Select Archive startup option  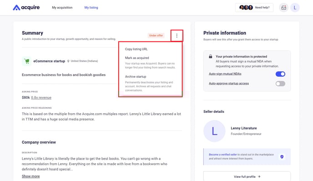[136, 77]
